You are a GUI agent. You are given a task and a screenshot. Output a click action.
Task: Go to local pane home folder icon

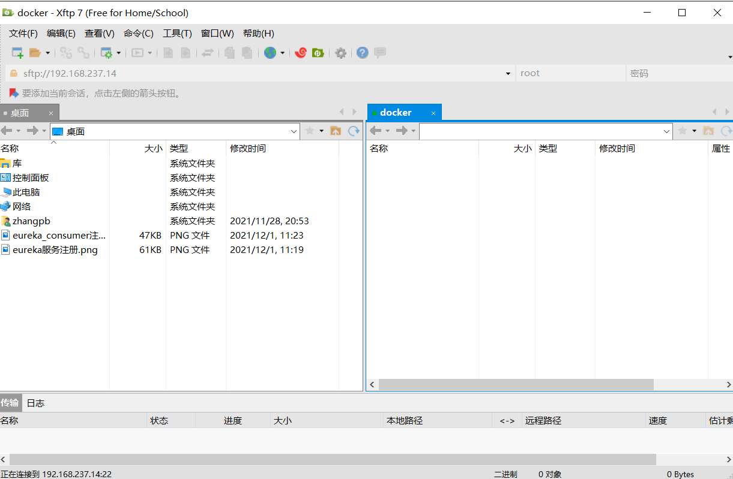(336, 131)
